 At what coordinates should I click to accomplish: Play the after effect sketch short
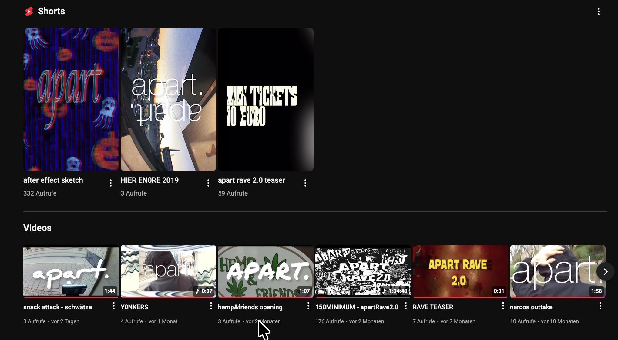[71, 100]
